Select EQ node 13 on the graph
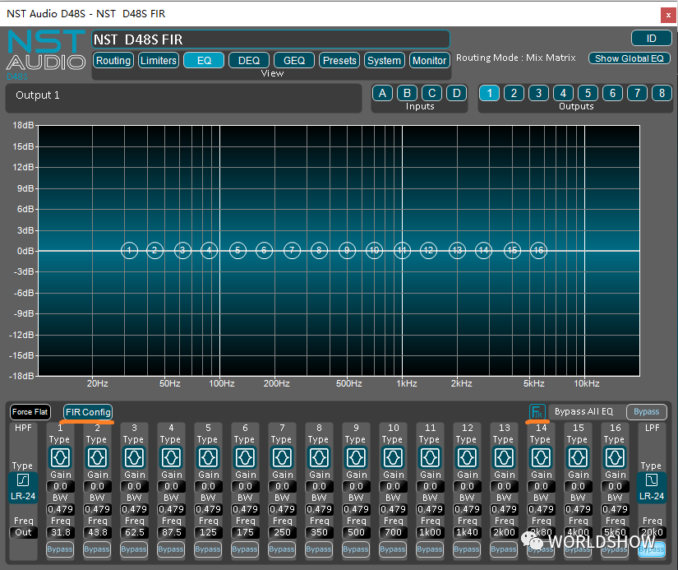 click(x=457, y=250)
